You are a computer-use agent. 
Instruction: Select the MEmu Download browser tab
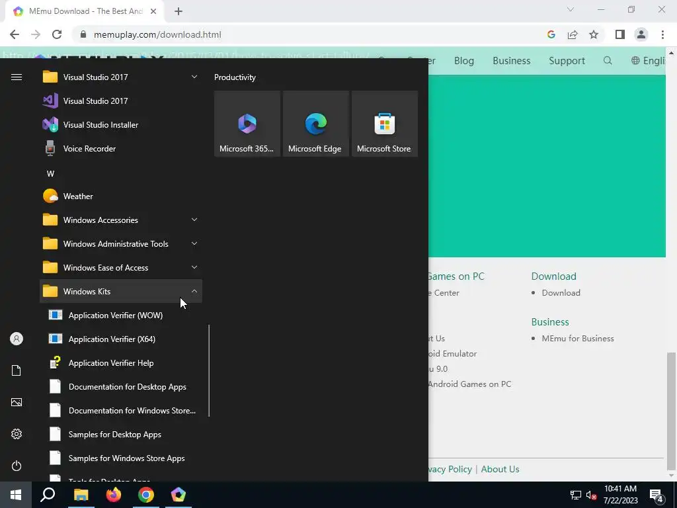[x=85, y=11]
